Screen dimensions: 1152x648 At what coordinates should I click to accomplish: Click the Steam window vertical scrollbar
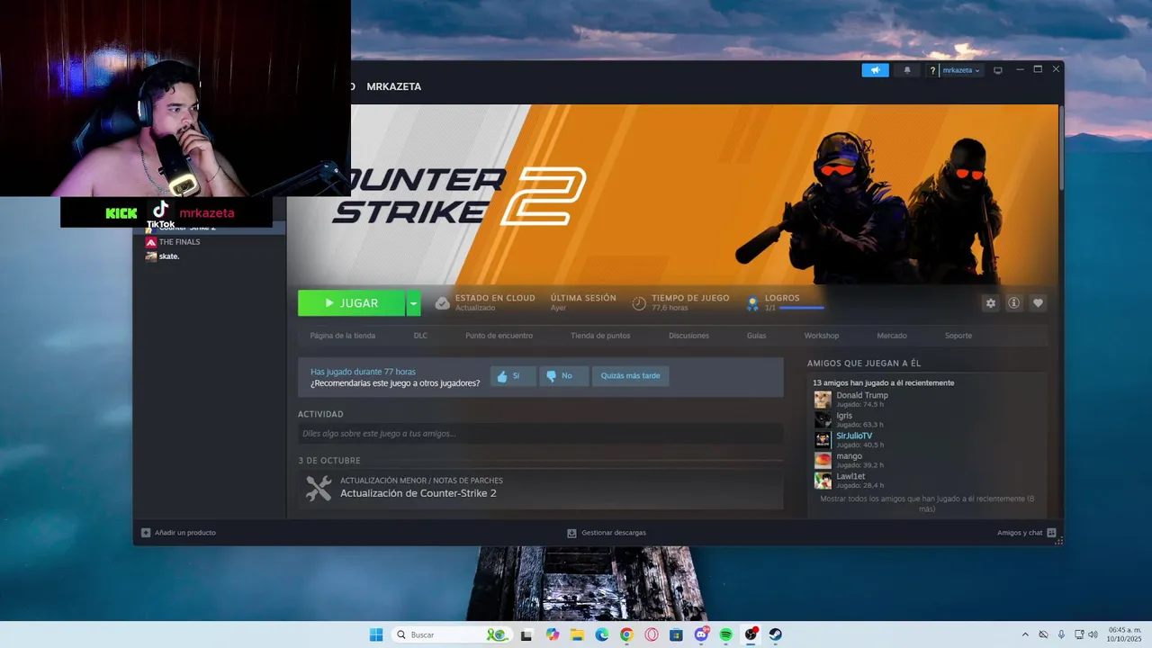(x=1061, y=148)
